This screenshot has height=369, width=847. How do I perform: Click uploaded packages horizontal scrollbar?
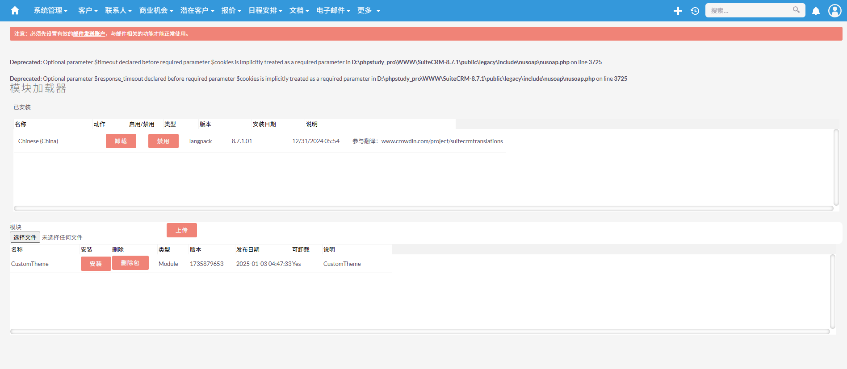(420, 332)
